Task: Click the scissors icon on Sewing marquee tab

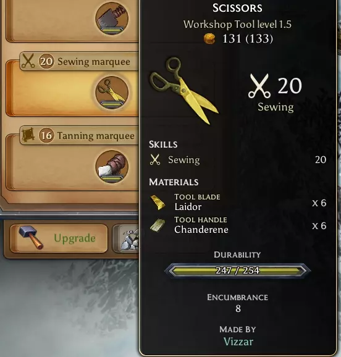Action: click(x=28, y=61)
